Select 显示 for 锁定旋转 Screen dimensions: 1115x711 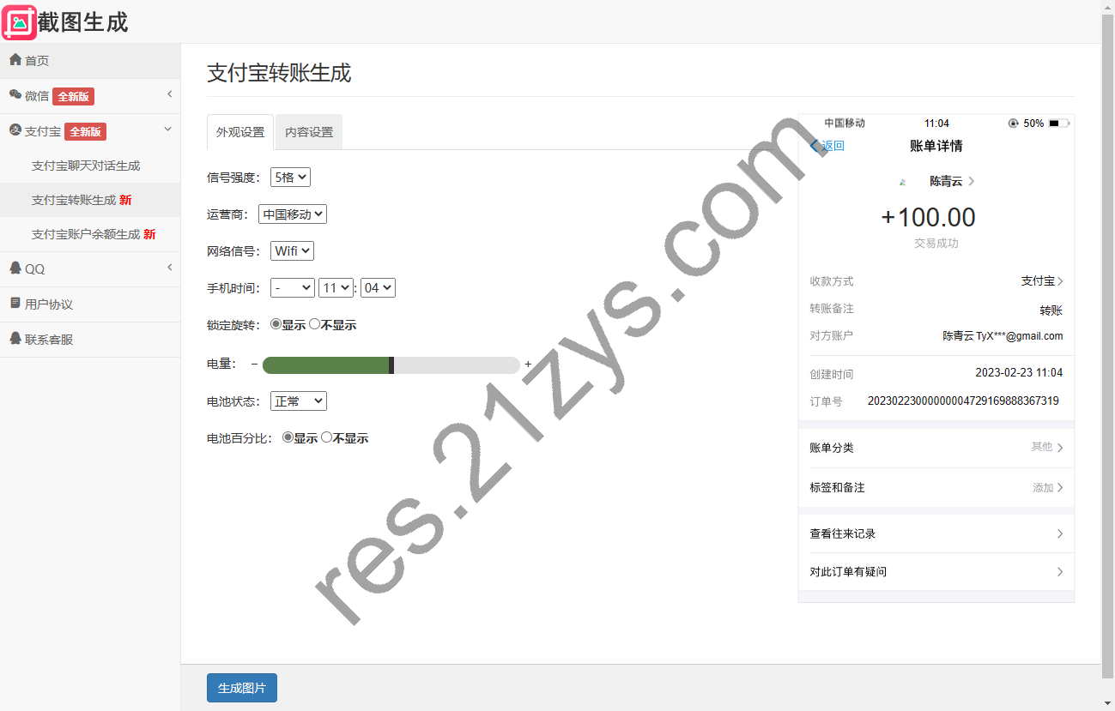276,324
